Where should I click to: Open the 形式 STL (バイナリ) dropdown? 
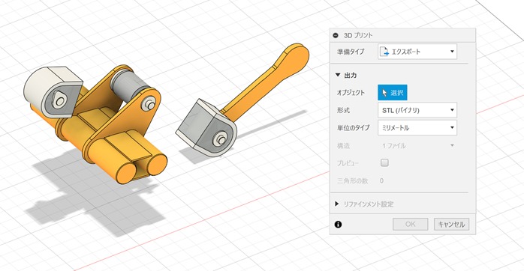[417, 110]
